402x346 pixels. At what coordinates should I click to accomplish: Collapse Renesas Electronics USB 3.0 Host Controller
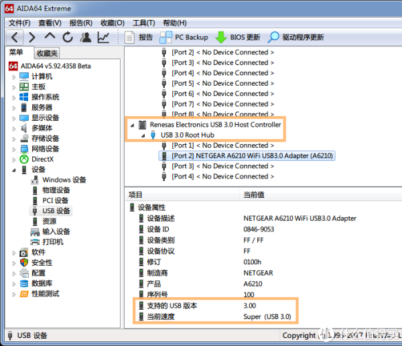(132, 125)
